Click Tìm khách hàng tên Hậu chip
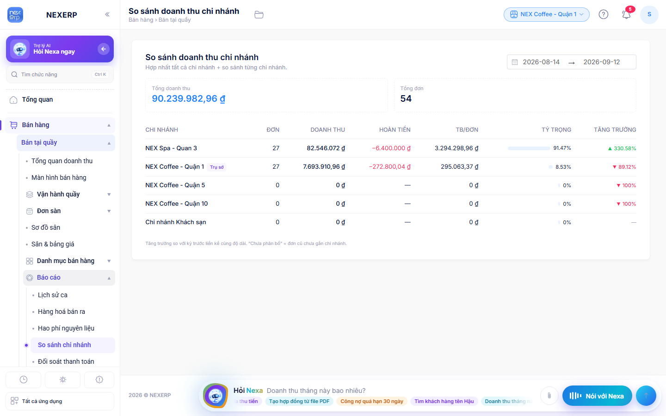 [x=444, y=401]
